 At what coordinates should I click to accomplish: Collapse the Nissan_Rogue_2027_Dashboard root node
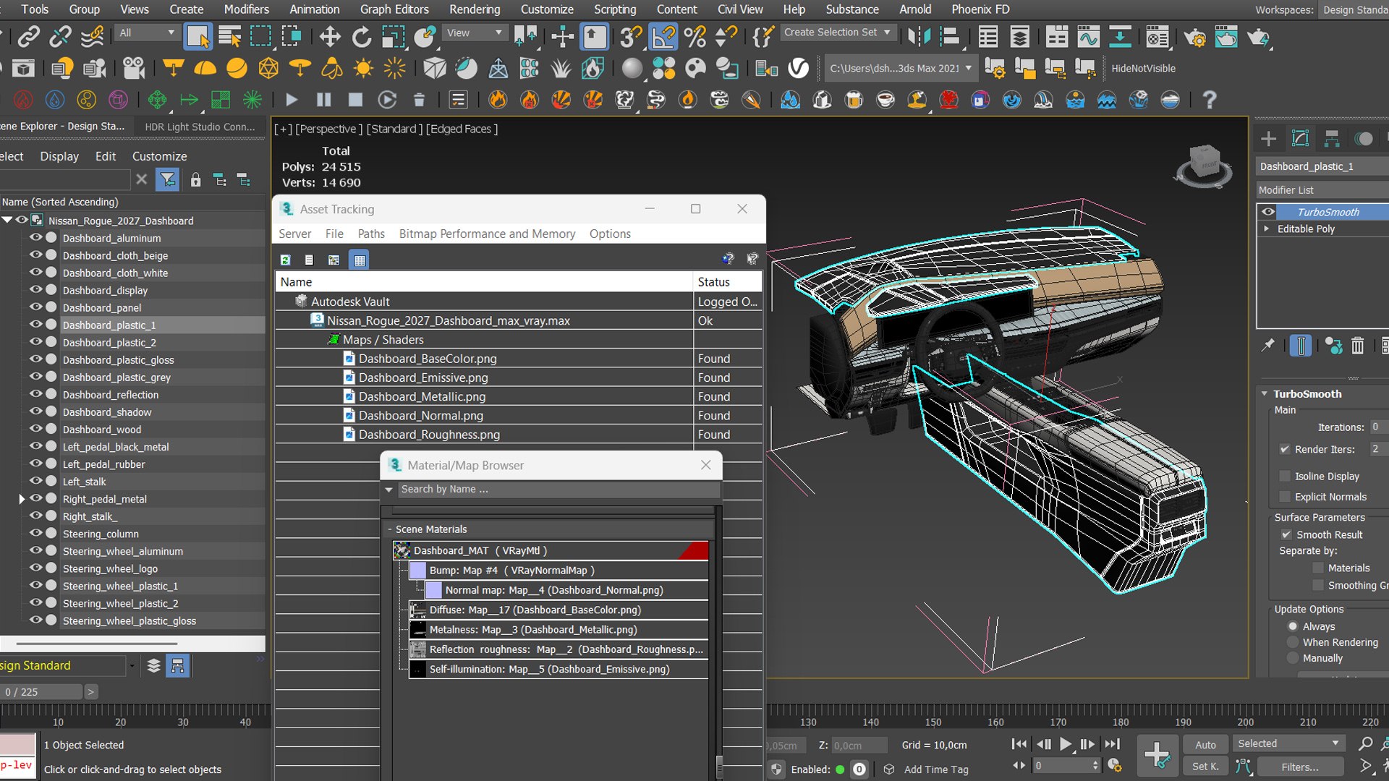pyautogui.click(x=7, y=220)
